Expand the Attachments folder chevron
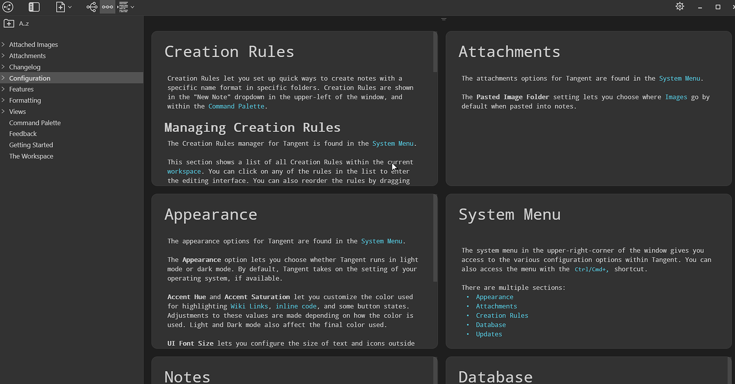This screenshot has height=384, width=735. (x=3, y=56)
